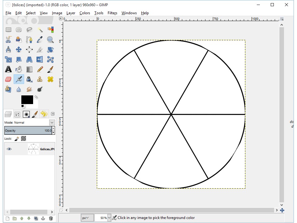The height and width of the screenshot is (223, 297).
Task: Choose the Free Select lasso tool
Action: tap(29, 30)
